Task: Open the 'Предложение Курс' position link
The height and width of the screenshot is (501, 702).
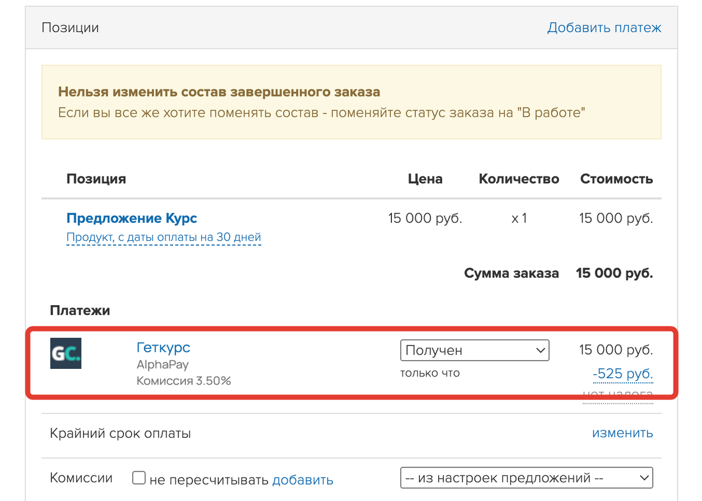Action: click(x=132, y=219)
